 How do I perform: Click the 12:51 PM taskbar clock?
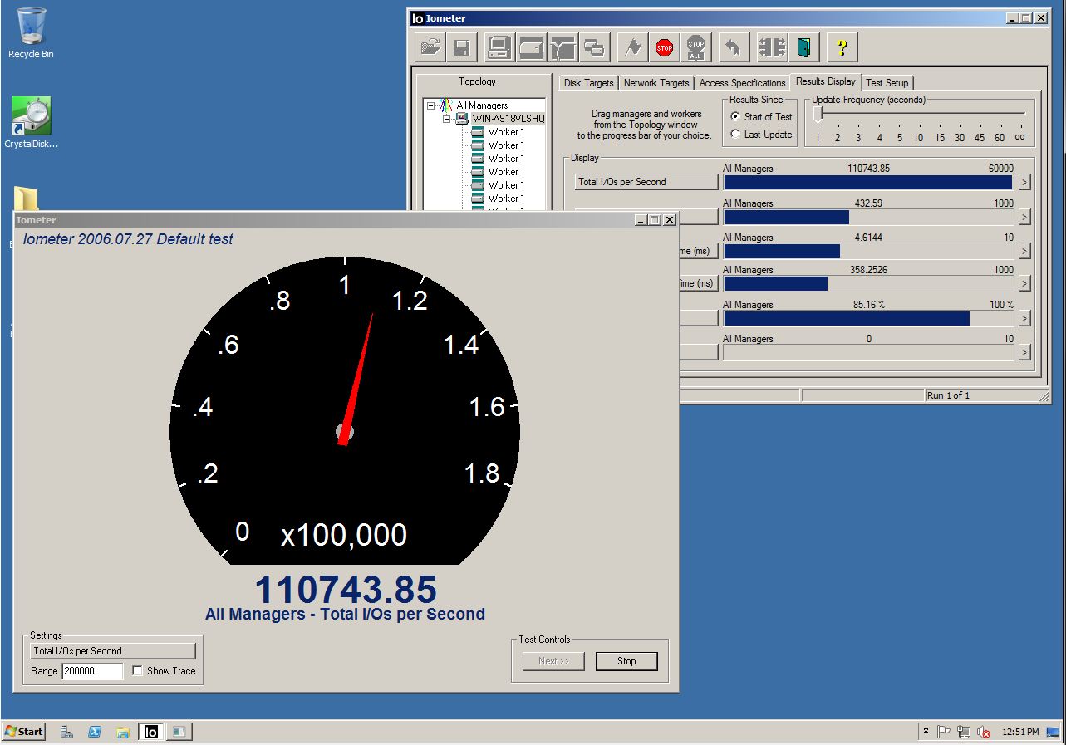(x=1020, y=732)
